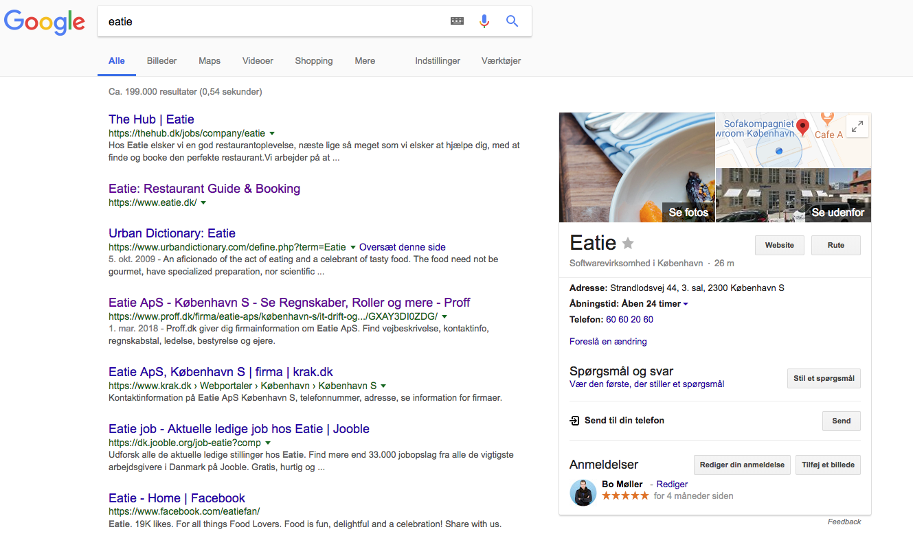Click Rediger din anmeldelse button
The image size is (913, 549).
742,465
